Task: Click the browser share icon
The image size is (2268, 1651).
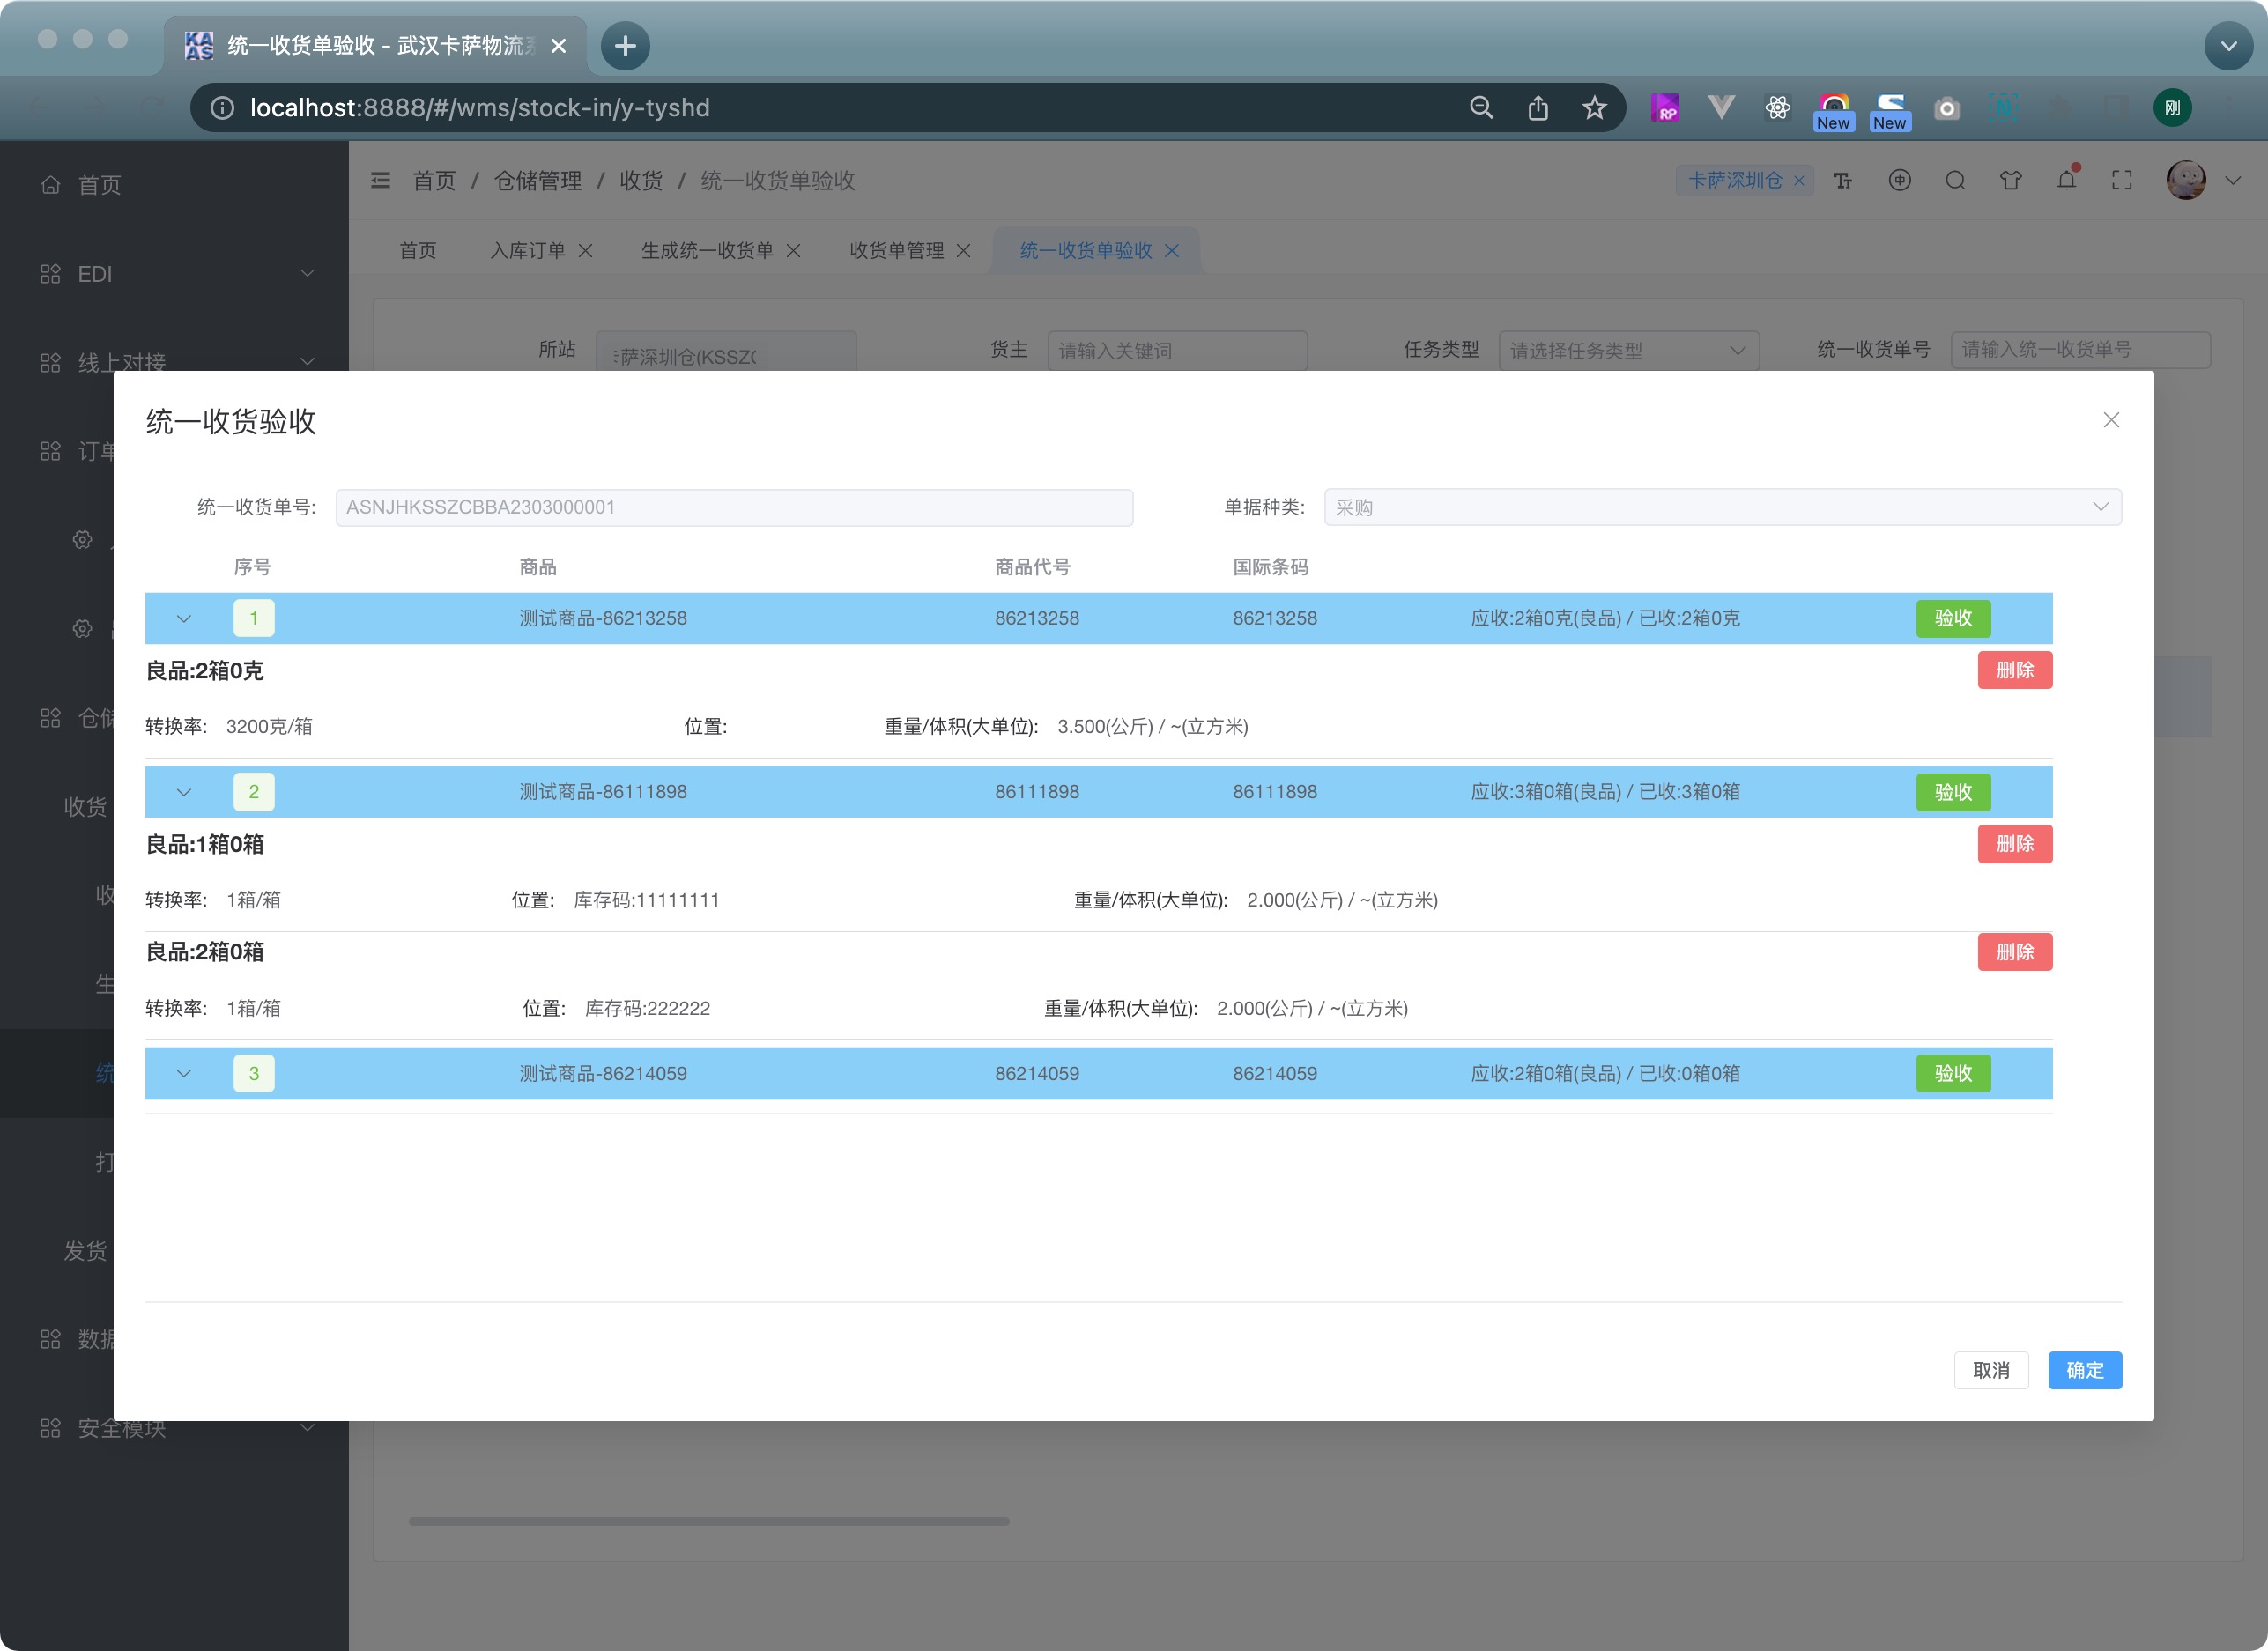Action: 1538,108
